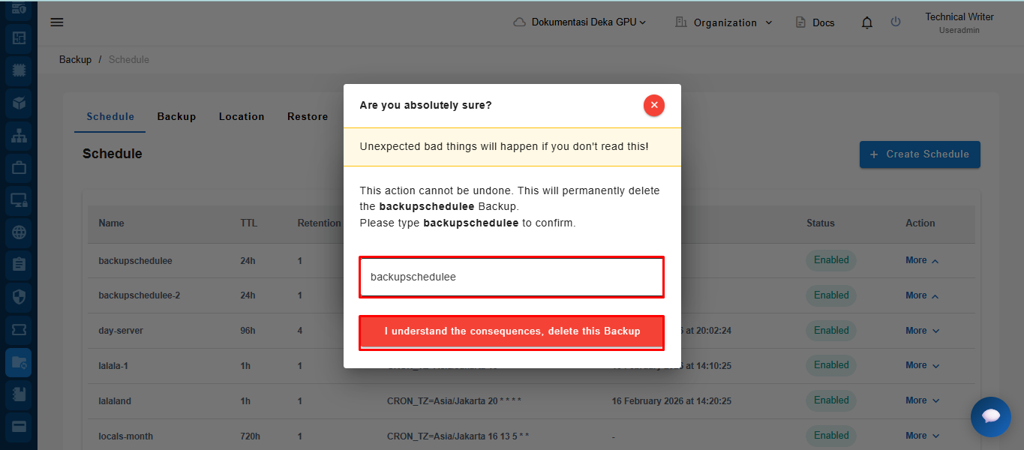Open the notifications bell
Image resolution: width=1024 pixels, height=450 pixels.
(x=867, y=22)
